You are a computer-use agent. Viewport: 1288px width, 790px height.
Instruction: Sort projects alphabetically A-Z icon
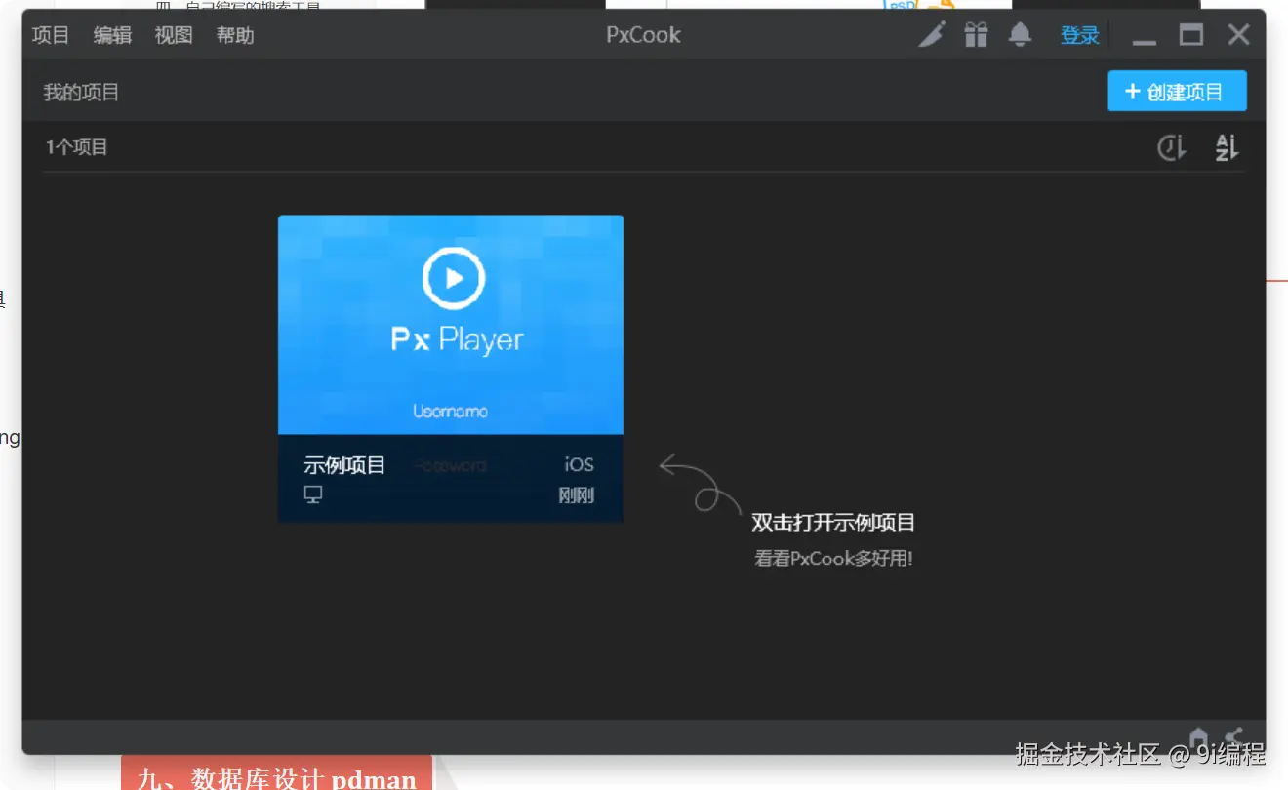point(1227,148)
